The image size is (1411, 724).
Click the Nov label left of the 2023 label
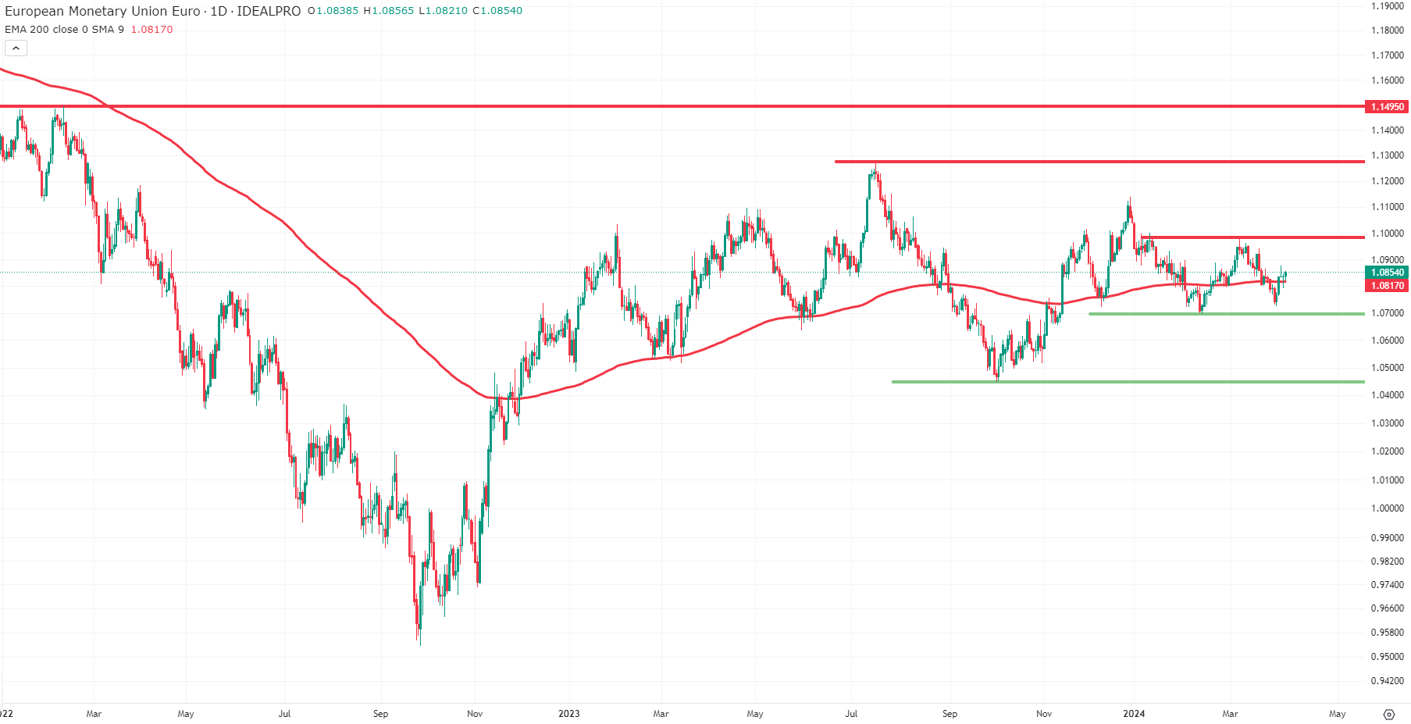click(475, 714)
